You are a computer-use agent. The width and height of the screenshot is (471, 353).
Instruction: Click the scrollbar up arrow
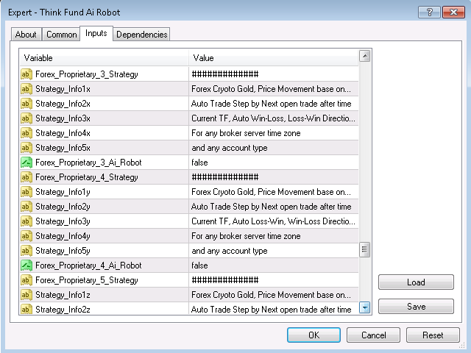tap(365, 56)
